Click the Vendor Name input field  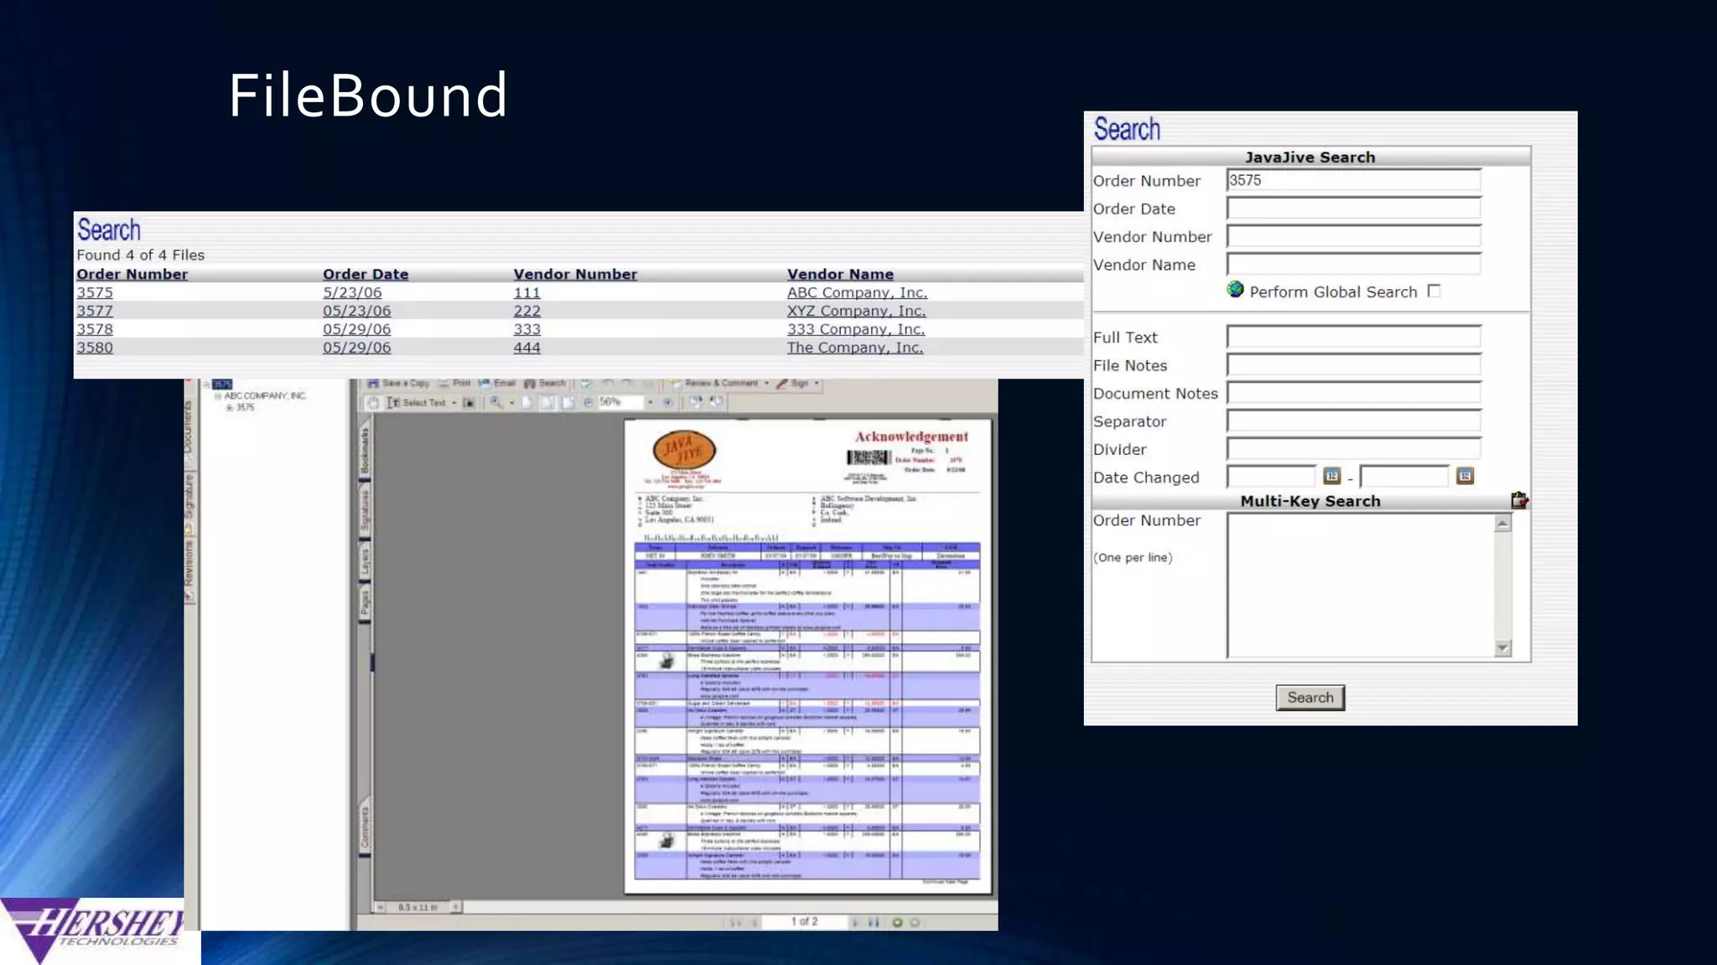tap(1353, 265)
